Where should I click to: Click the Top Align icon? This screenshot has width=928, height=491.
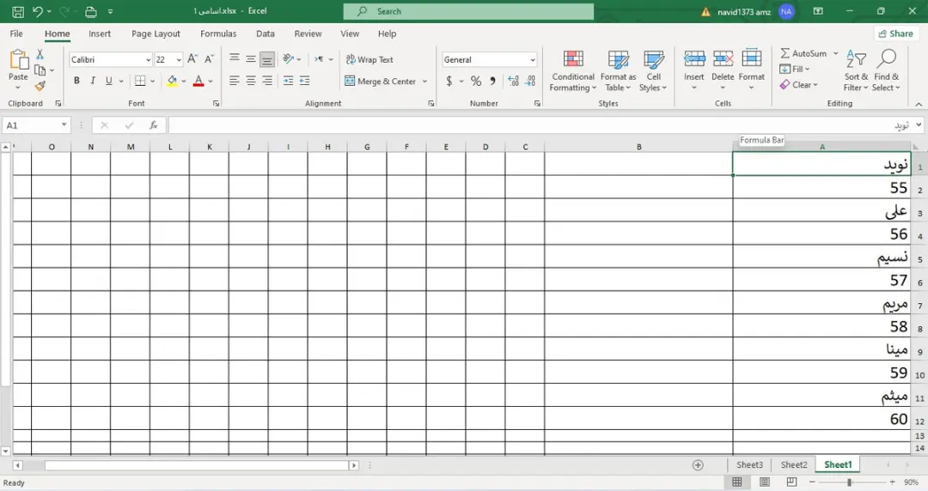coord(235,59)
